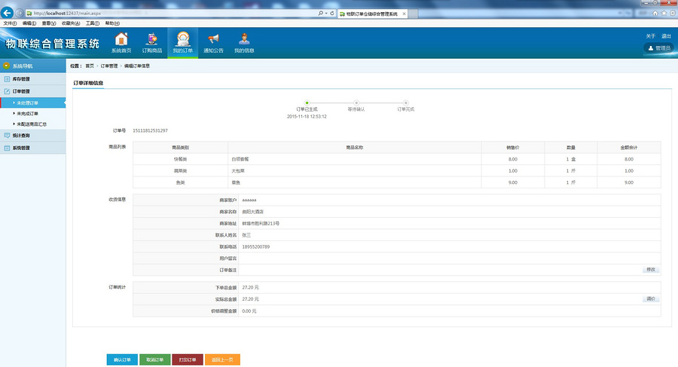
Task: Click the blue 确认订单 button
Action: (122, 359)
